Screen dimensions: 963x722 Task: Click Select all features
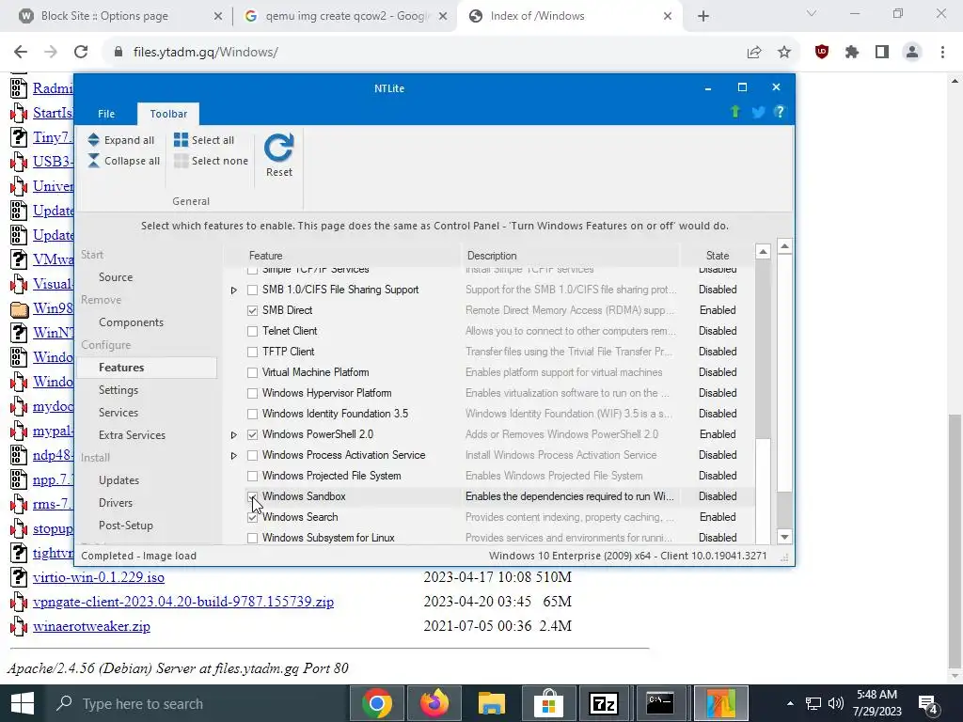click(x=204, y=140)
